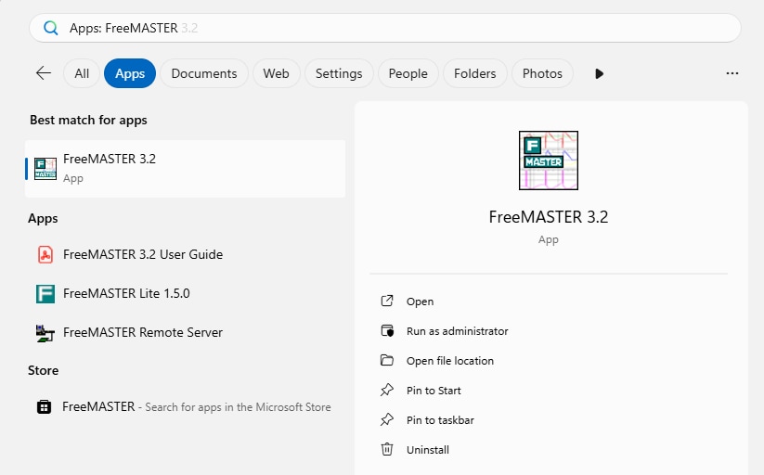This screenshot has height=475, width=764.
Task: Click the FreeMASTER 3.2 title in details pane
Action: pos(548,217)
